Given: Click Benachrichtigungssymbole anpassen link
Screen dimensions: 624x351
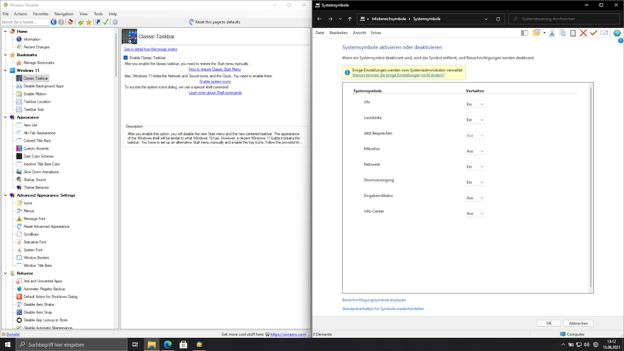Looking at the screenshot, I should pos(374,300).
